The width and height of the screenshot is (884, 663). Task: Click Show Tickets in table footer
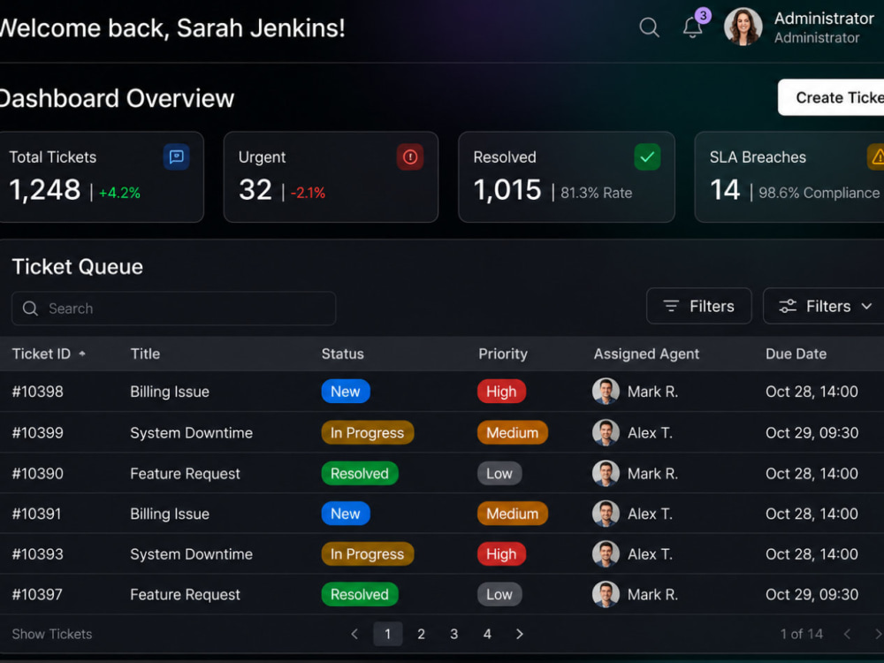tap(52, 634)
